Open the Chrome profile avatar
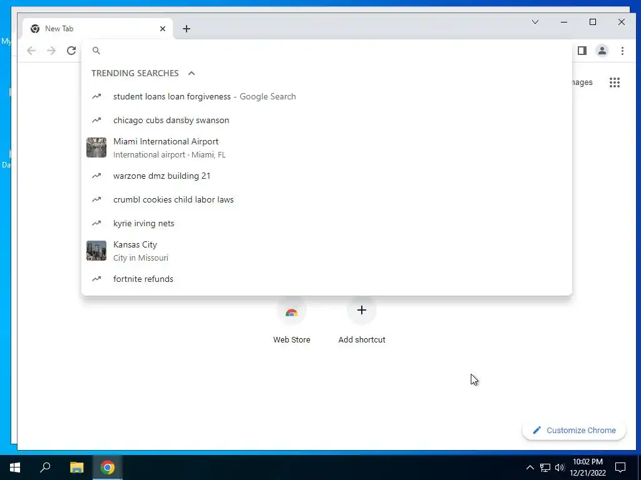This screenshot has height=480, width=641. [602, 51]
